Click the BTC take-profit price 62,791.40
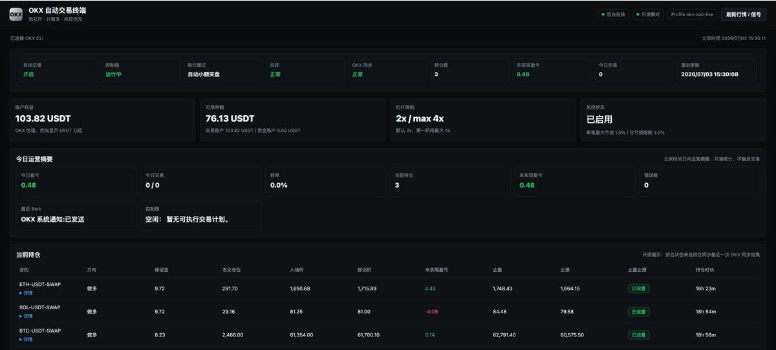The width and height of the screenshot is (776, 350). (x=504, y=334)
